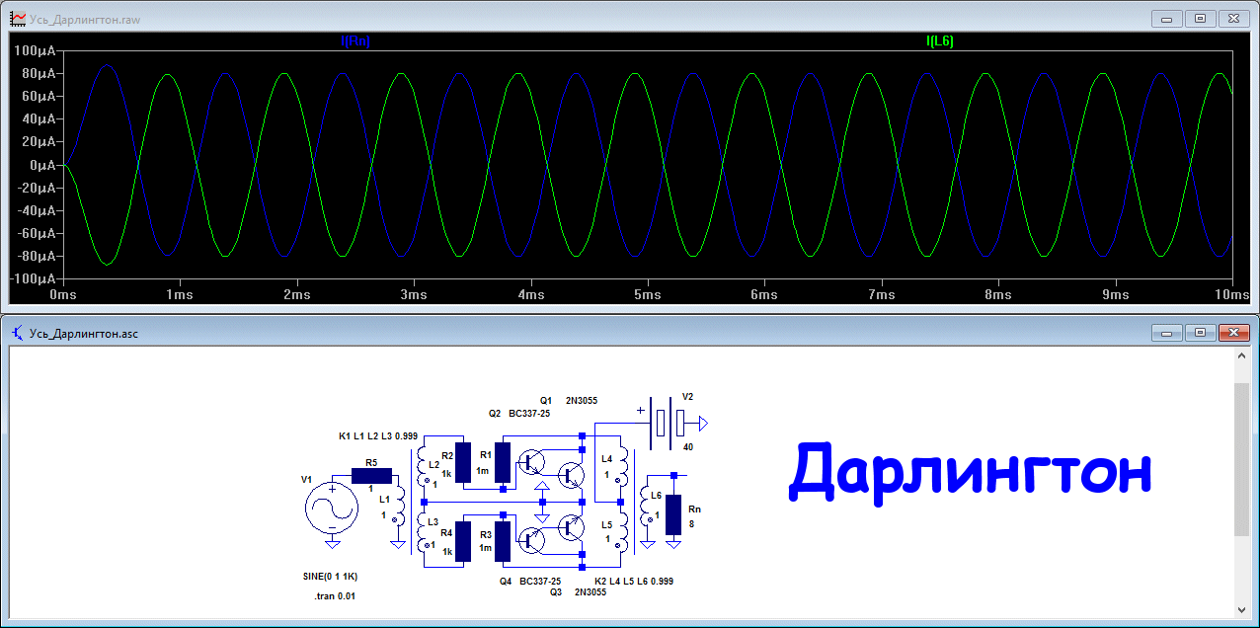Close the Усь_Дарлингтон.raw waveform window

1233,18
